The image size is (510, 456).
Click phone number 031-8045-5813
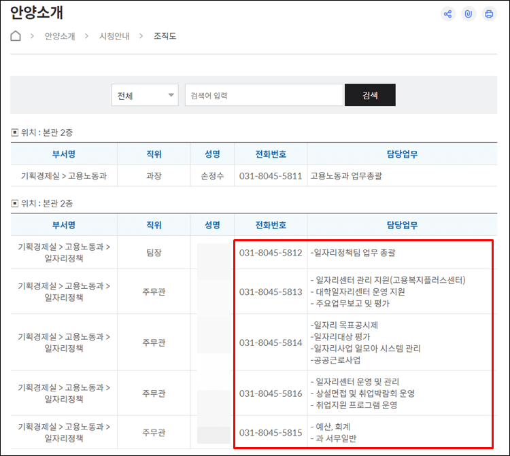271,292
